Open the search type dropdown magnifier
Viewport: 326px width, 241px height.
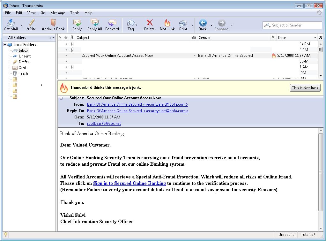(x=267, y=25)
